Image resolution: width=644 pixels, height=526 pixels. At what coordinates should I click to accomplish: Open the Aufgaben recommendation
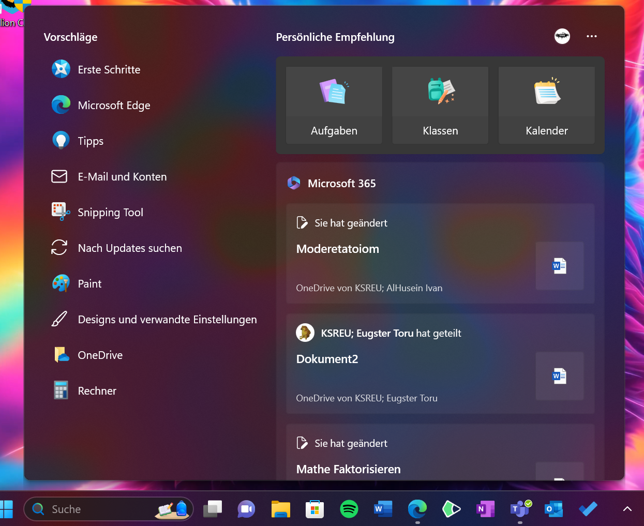pos(334,105)
